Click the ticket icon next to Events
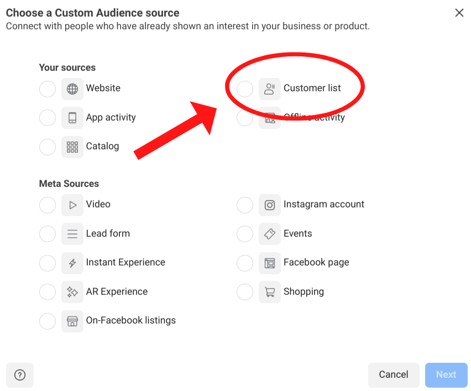Screen dimensions: 471x391 (x=270, y=234)
